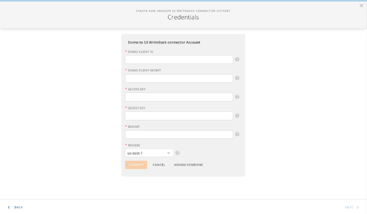
Task: Click the NEXT link text
Action: tap(349, 207)
